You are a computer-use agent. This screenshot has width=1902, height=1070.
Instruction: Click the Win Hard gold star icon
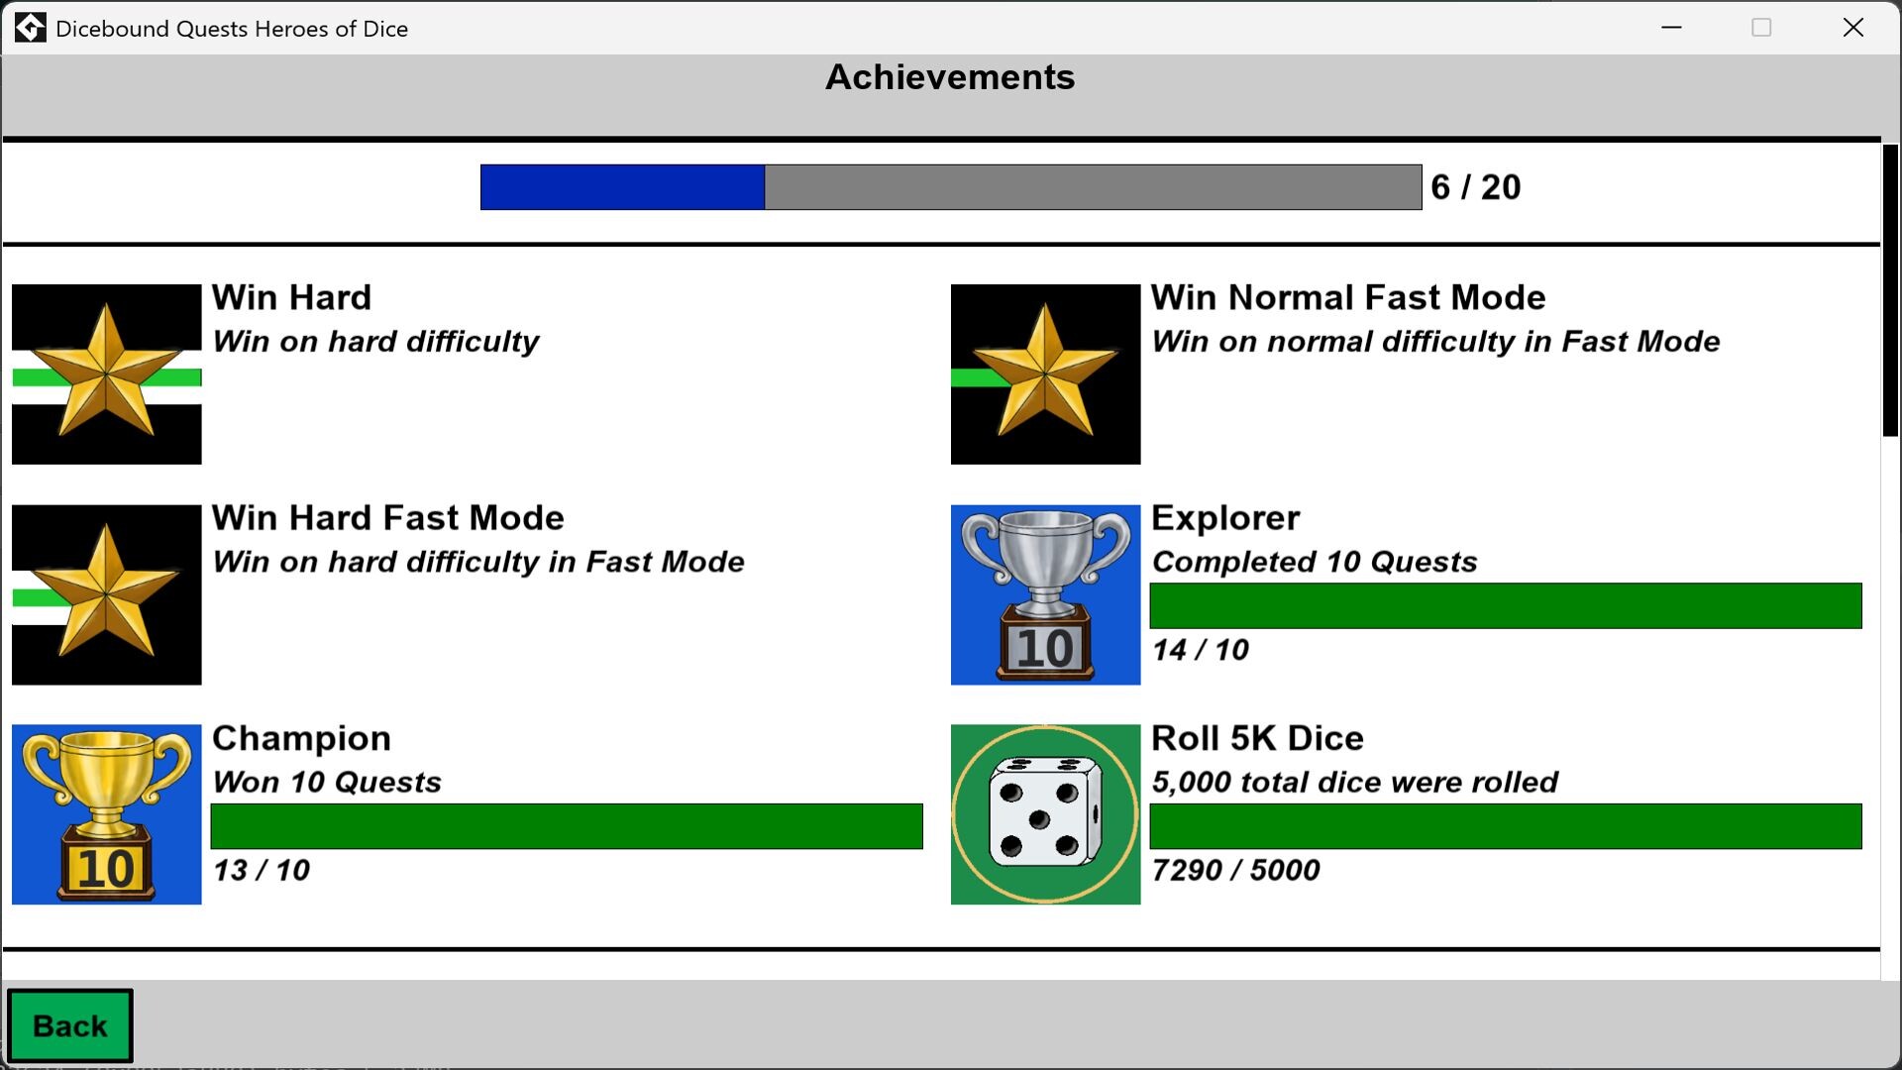(107, 374)
